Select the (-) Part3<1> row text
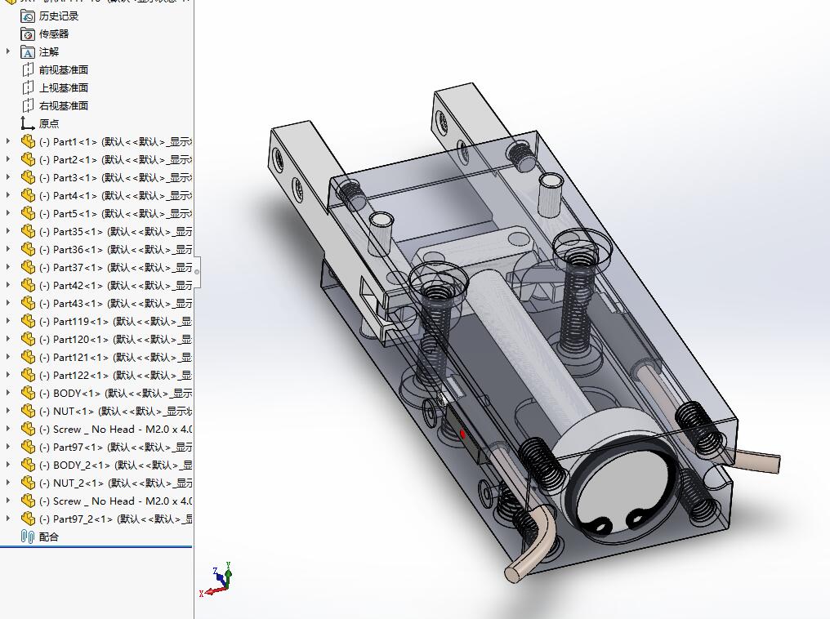 tap(115, 178)
